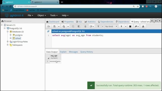Click the Filter funnel icon

click(98, 27)
